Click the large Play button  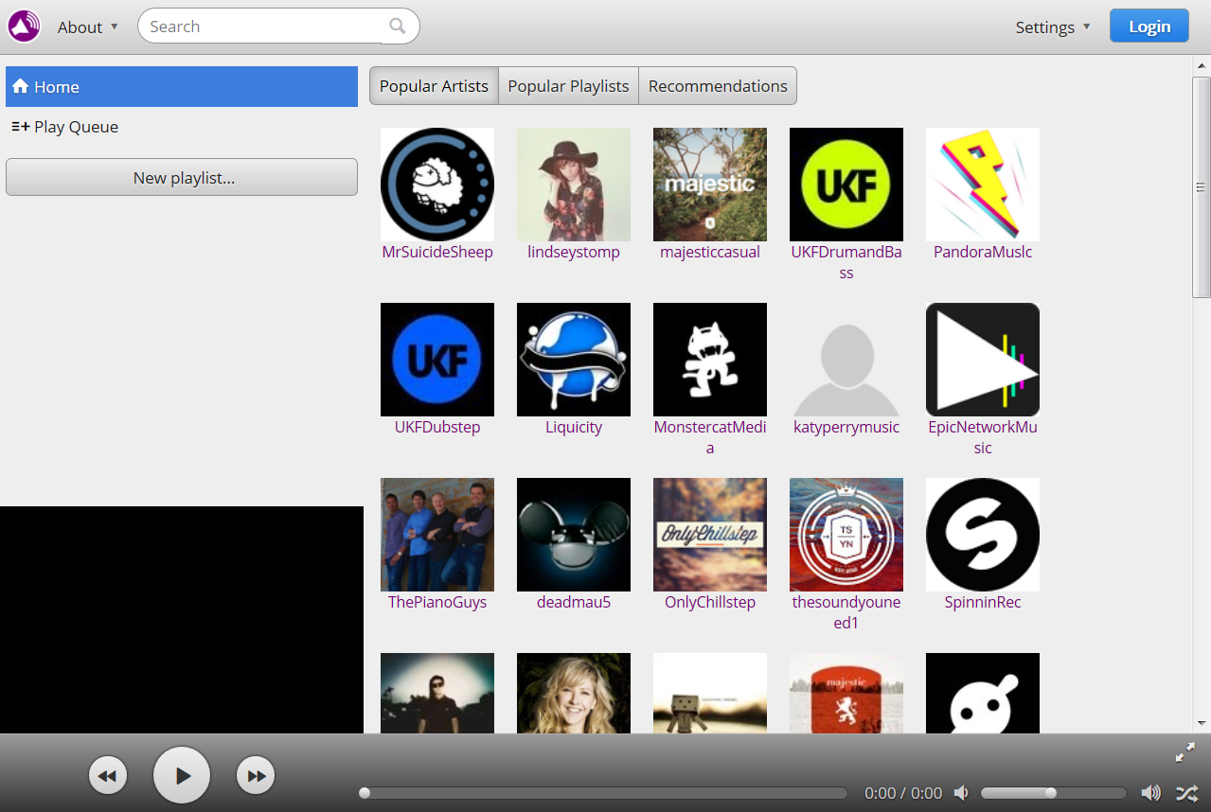coord(182,775)
